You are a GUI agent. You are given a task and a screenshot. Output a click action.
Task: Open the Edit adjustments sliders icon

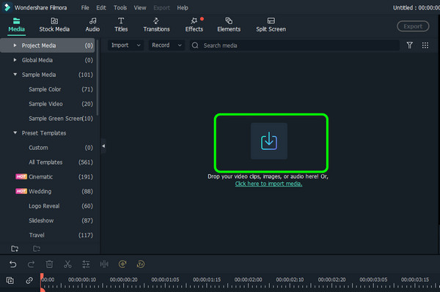coord(86,264)
